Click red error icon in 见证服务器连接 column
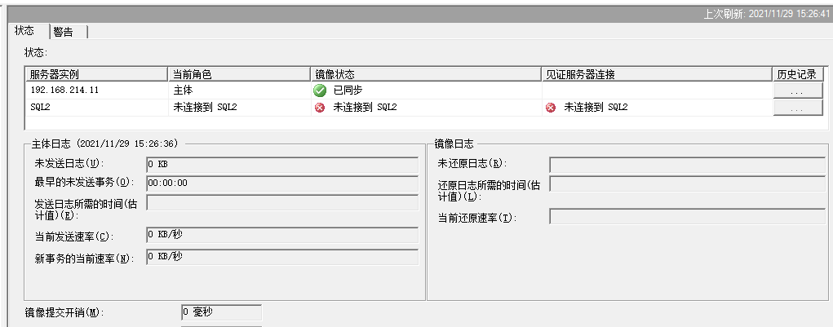The width and height of the screenshot is (833, 327). (551, 107)
